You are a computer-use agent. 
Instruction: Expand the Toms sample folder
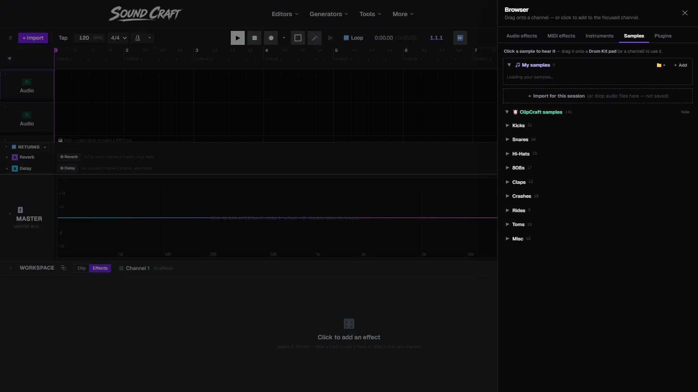click(507, 224)
